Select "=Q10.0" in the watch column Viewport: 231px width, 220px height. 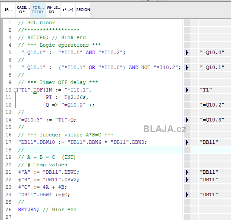212,53
